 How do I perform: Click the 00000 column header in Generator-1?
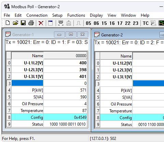(65, 55)
